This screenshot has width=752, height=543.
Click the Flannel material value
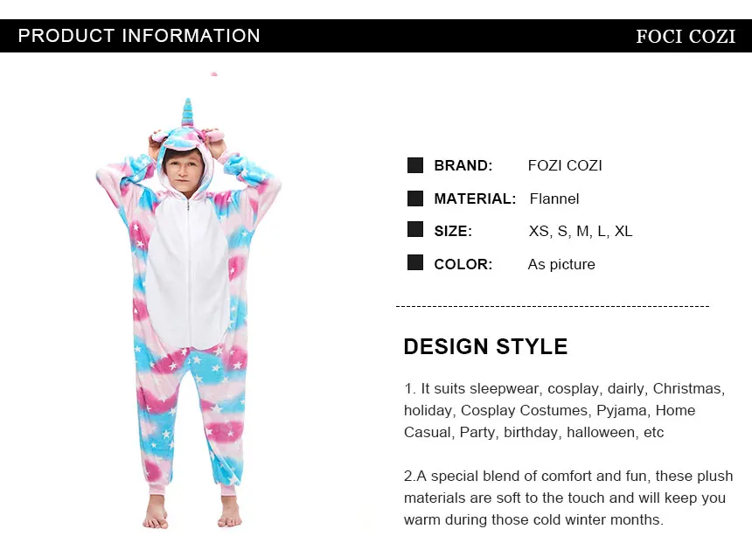554,198
